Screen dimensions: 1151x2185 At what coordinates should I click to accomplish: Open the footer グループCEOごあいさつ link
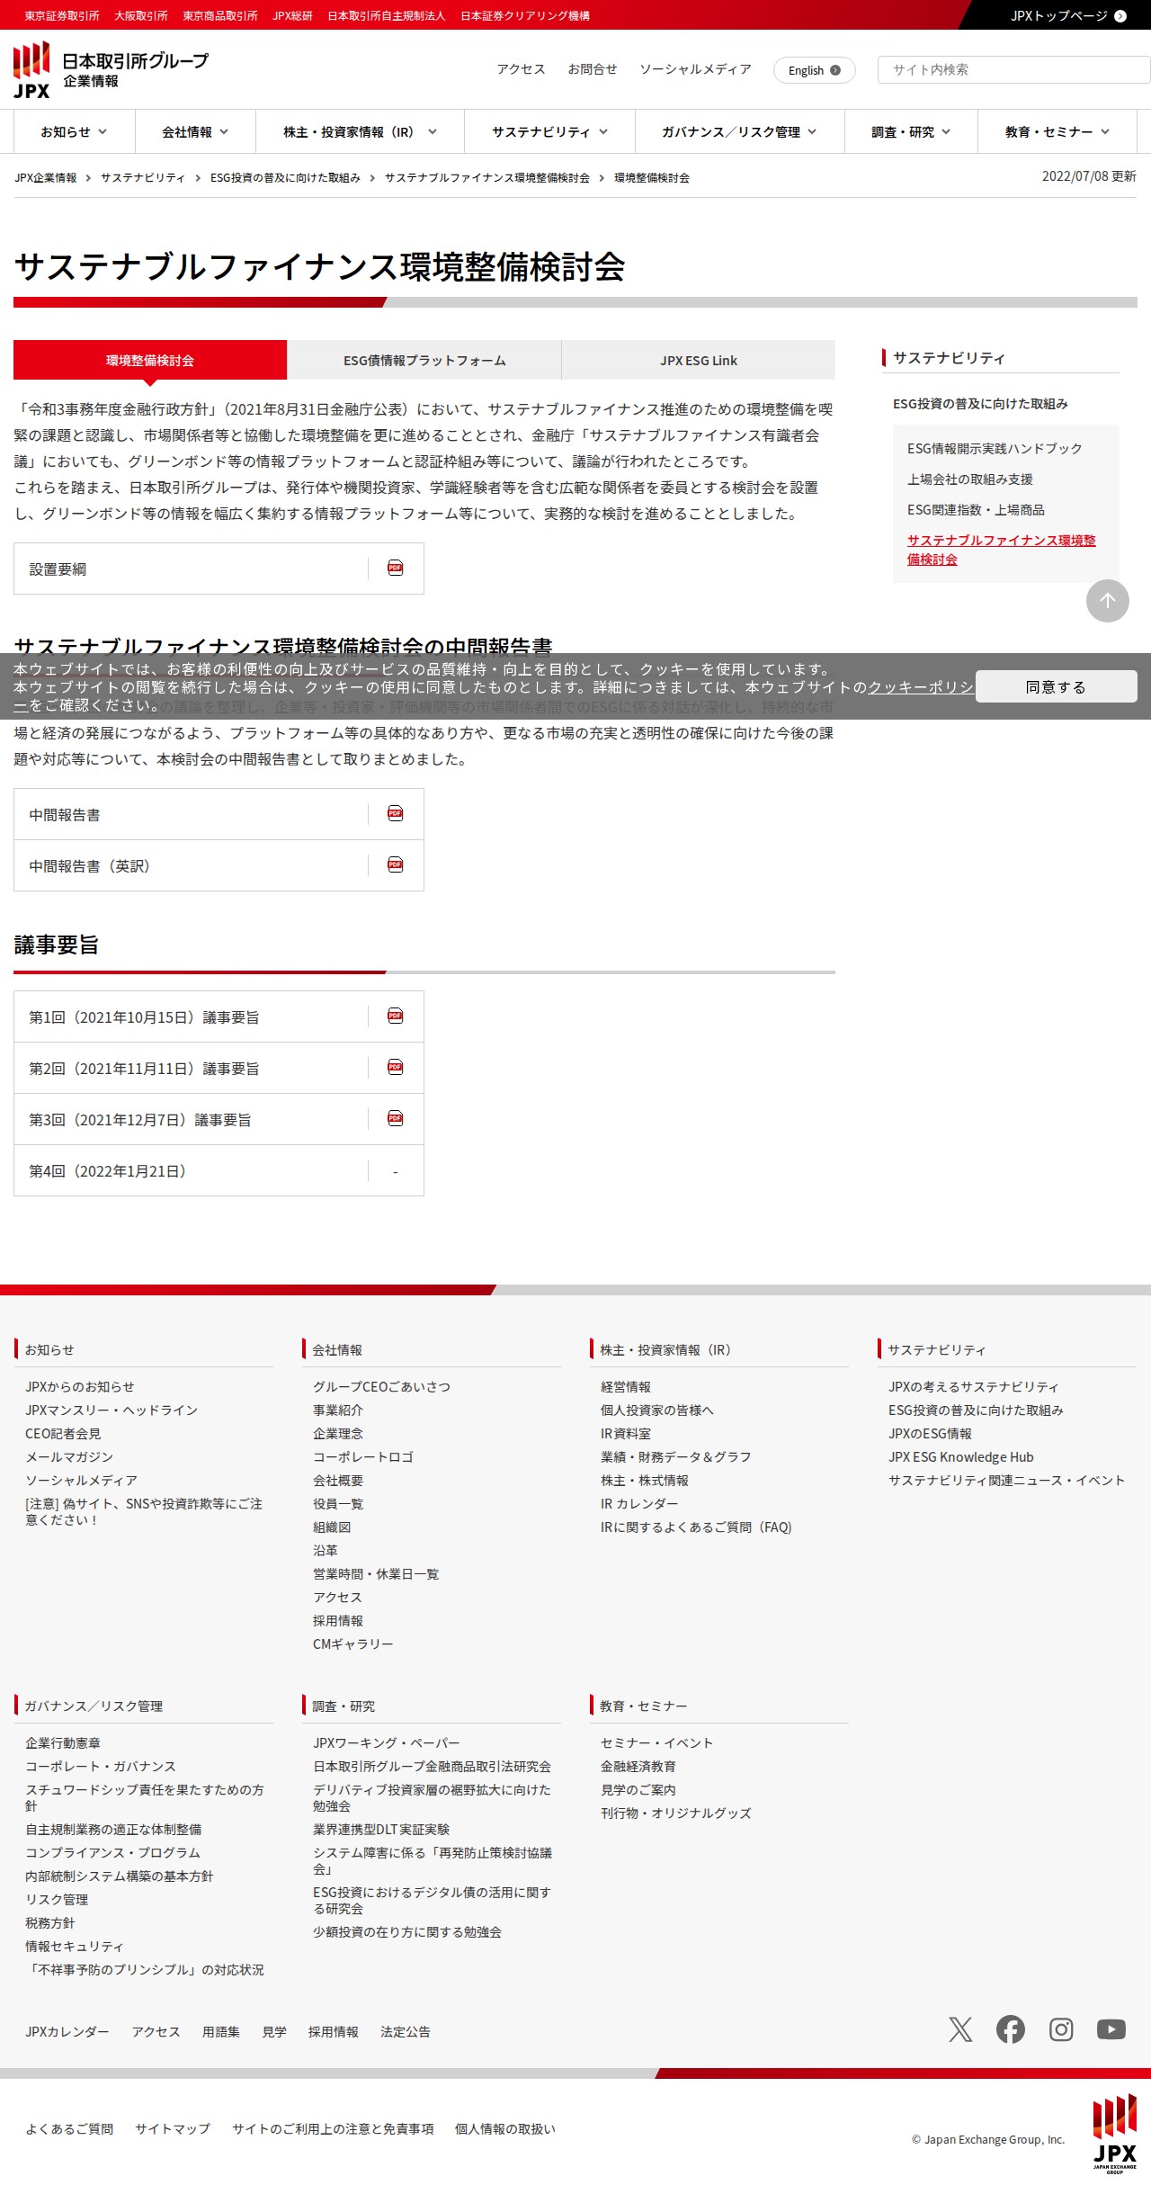click(x=381, y=1386)
